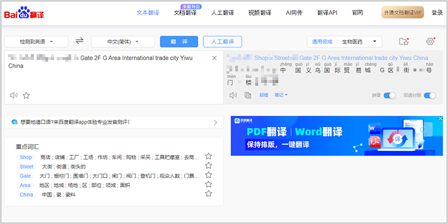
Task: Click 开通文档翻译VIP button
Action: pyautogui.click(x=403, y=12)
